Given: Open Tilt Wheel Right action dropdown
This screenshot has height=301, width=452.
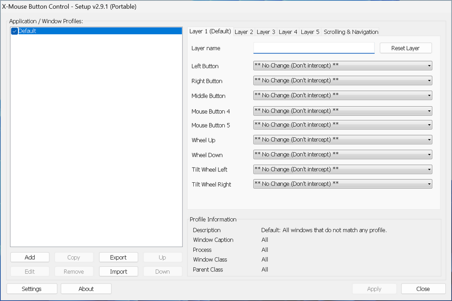Looking at the screenshot, I should point(342,184).
